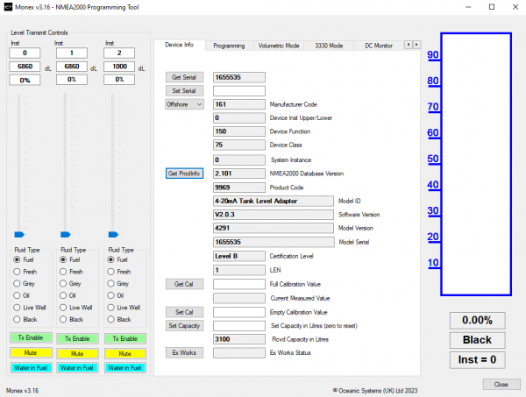Choose Black fluid type for instance 2

[x=119, y=320]
